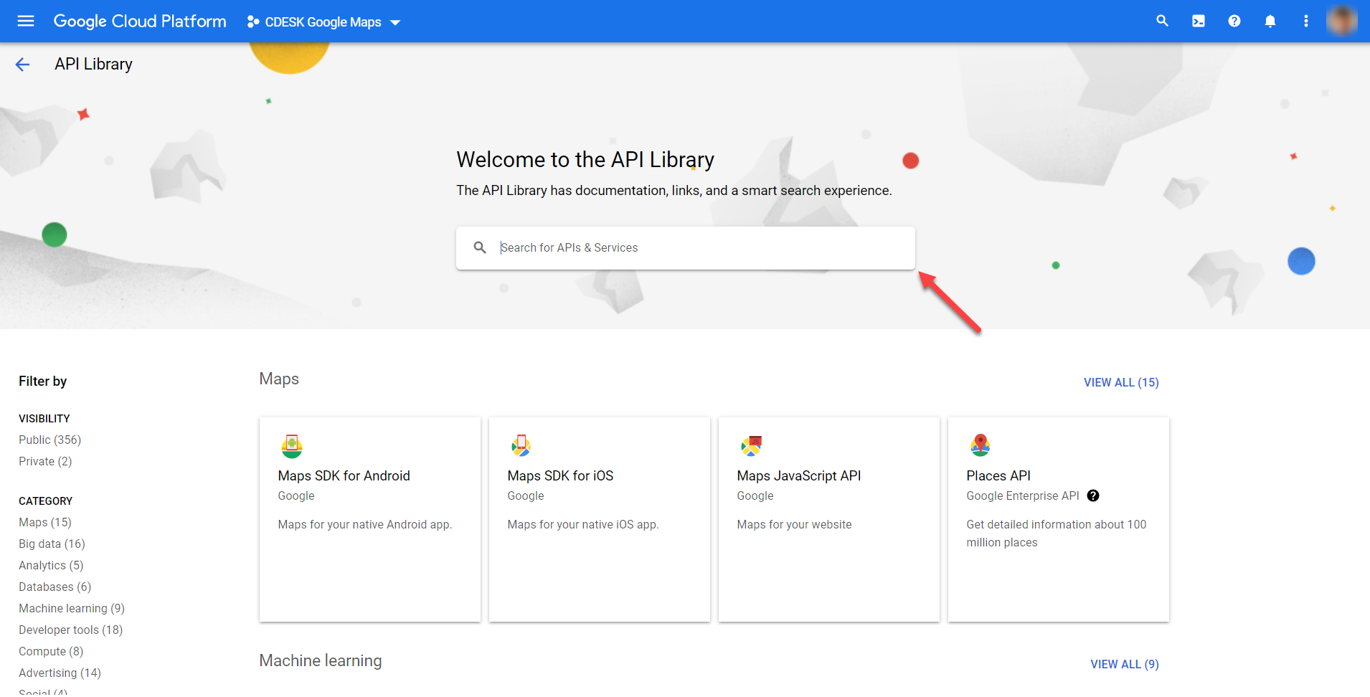1370x697 pixels.
Task: Click the Google Enterprise API help icon
Action: click(x=1093, y=496)
